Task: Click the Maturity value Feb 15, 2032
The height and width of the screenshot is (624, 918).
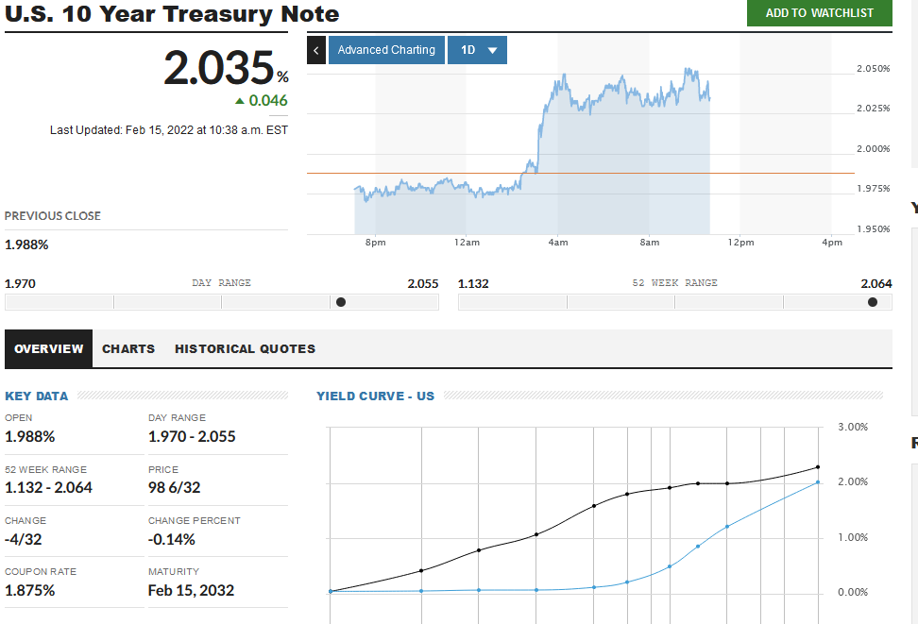Action: pyautogui.click(x=191, y=590)
